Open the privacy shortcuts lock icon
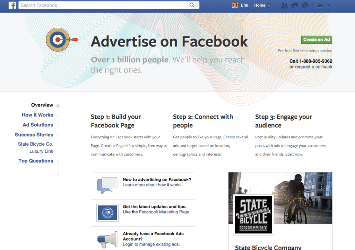This screenshot has width=355, height=250. (320, 6)
